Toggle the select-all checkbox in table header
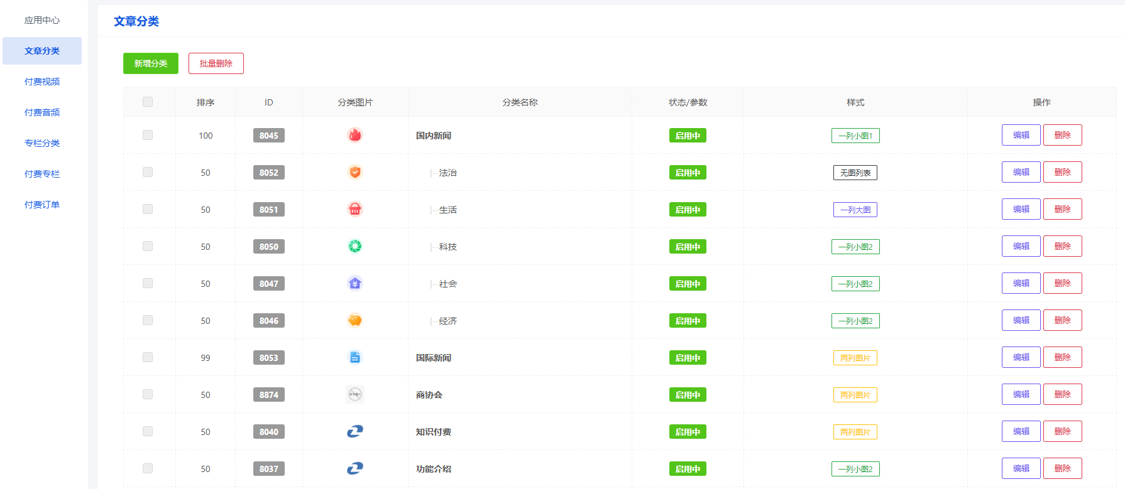This screenshot has height=489, width=1125. [148, 102]
